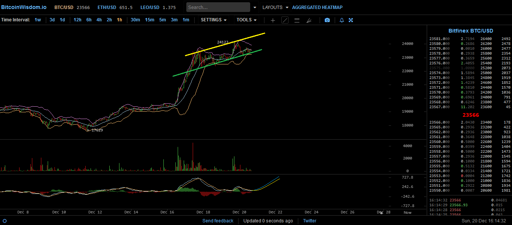Viewport: 512px width, 225px height.
Task: Click the yellow upper trend line
Action: pos(225,45)
